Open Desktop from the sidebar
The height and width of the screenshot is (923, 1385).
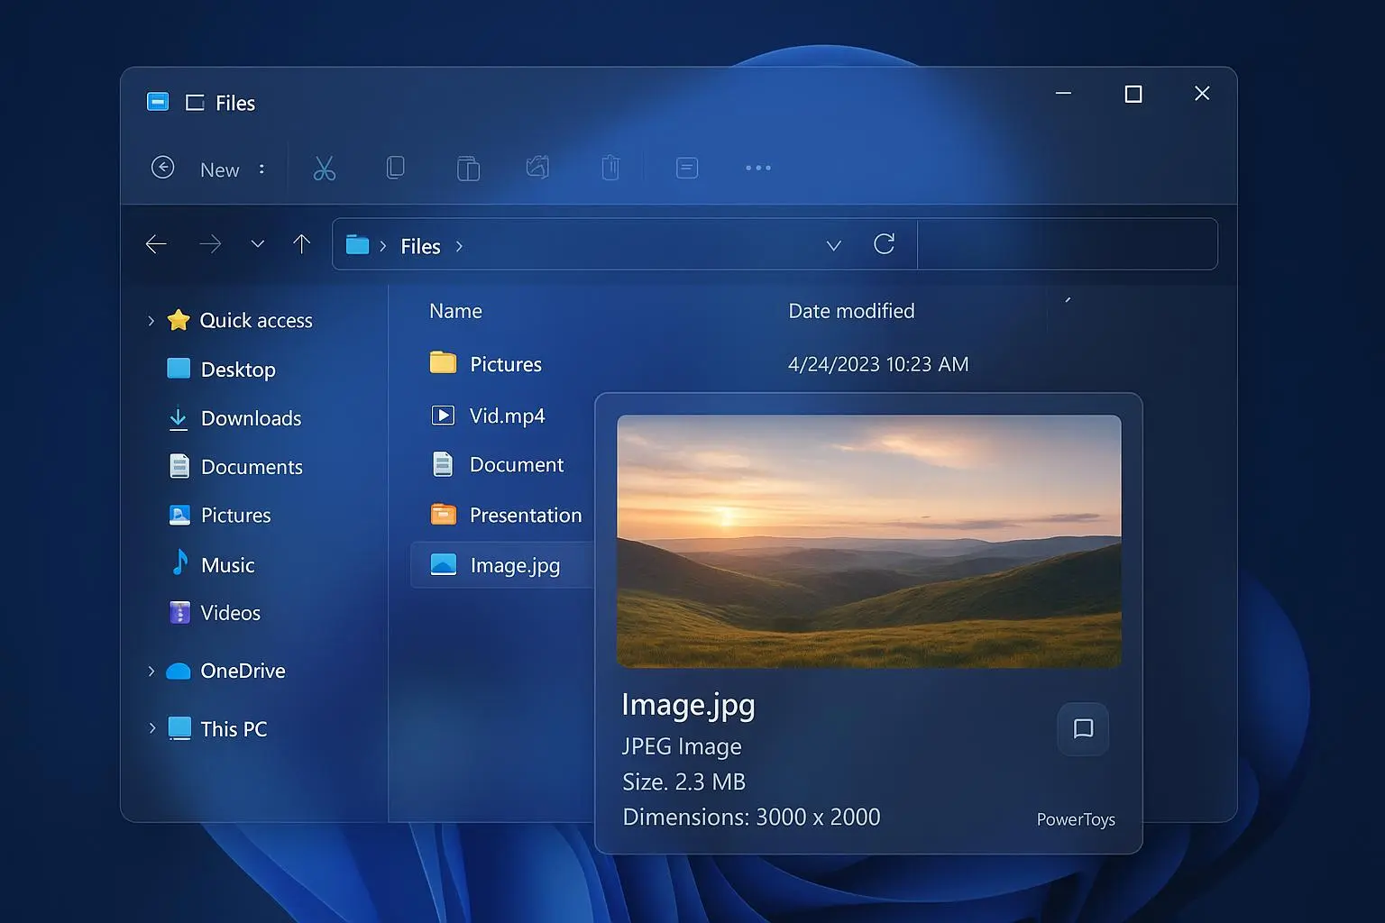(x=238, y=370)
